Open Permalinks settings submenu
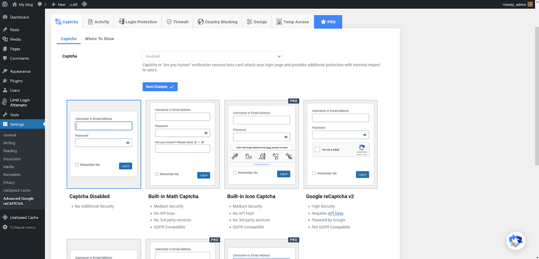Image resolution: width=539 pixels, height=259 pixels. pyautogui.click(x=12, y=175)
